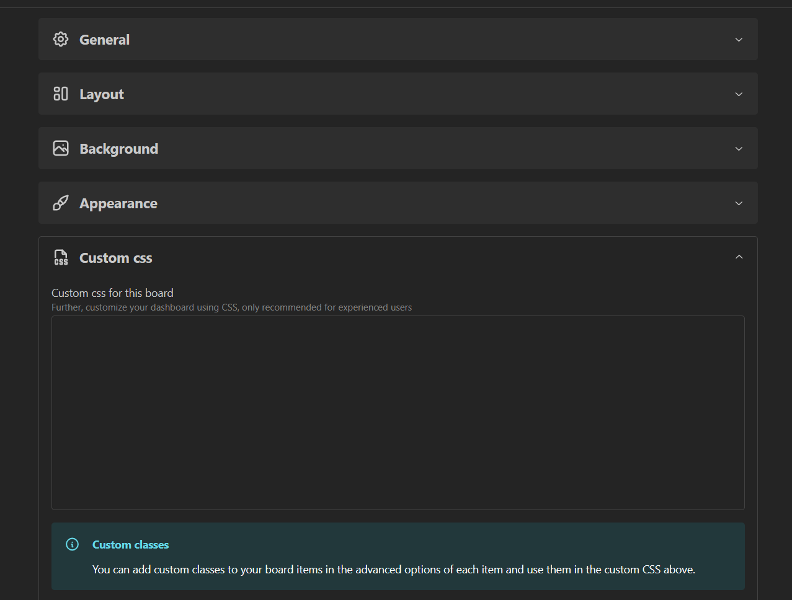Expand Appearance section using the down chevron
The height and width of the screenshot is (600, 792).
point(739,203)
